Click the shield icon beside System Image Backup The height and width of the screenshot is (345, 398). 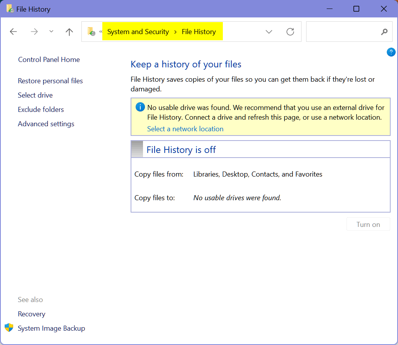9,328
